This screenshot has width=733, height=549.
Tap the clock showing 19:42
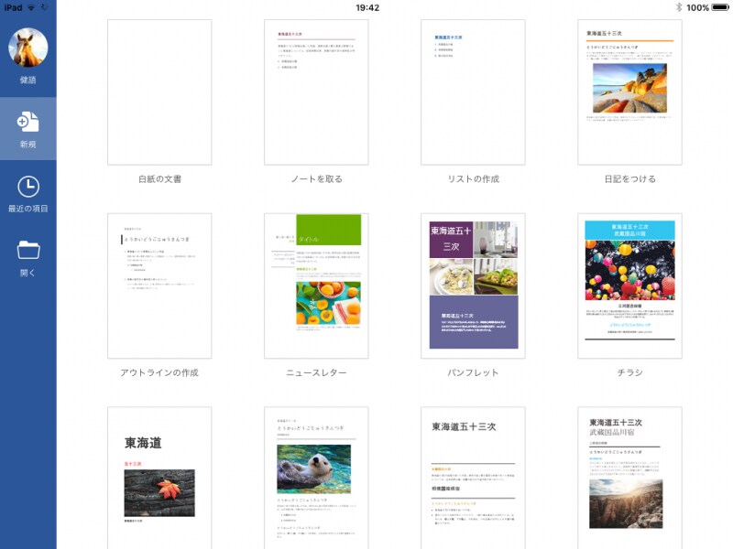[366, 7]
